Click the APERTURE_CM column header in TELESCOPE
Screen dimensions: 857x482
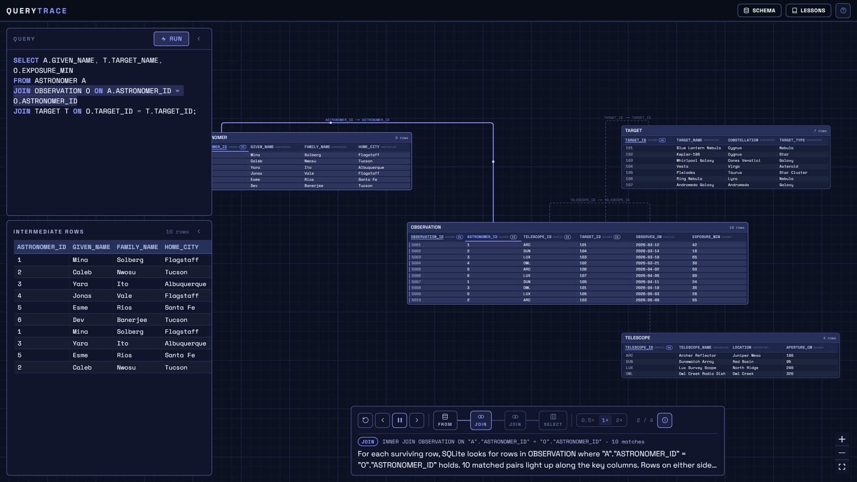[799, 348]
